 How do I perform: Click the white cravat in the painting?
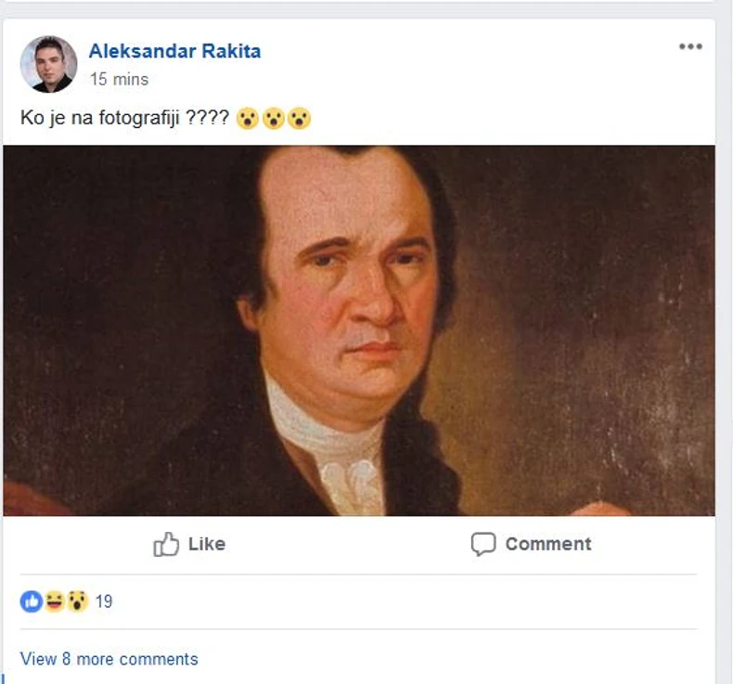348,455
